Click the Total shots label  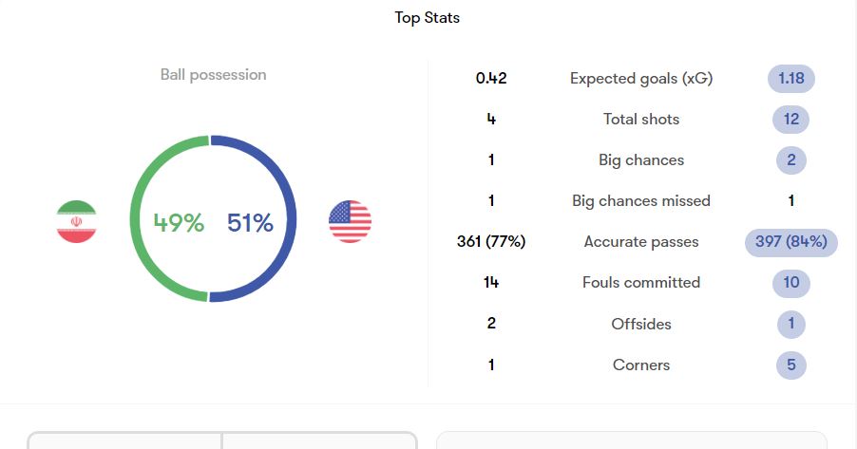[641, 119]
